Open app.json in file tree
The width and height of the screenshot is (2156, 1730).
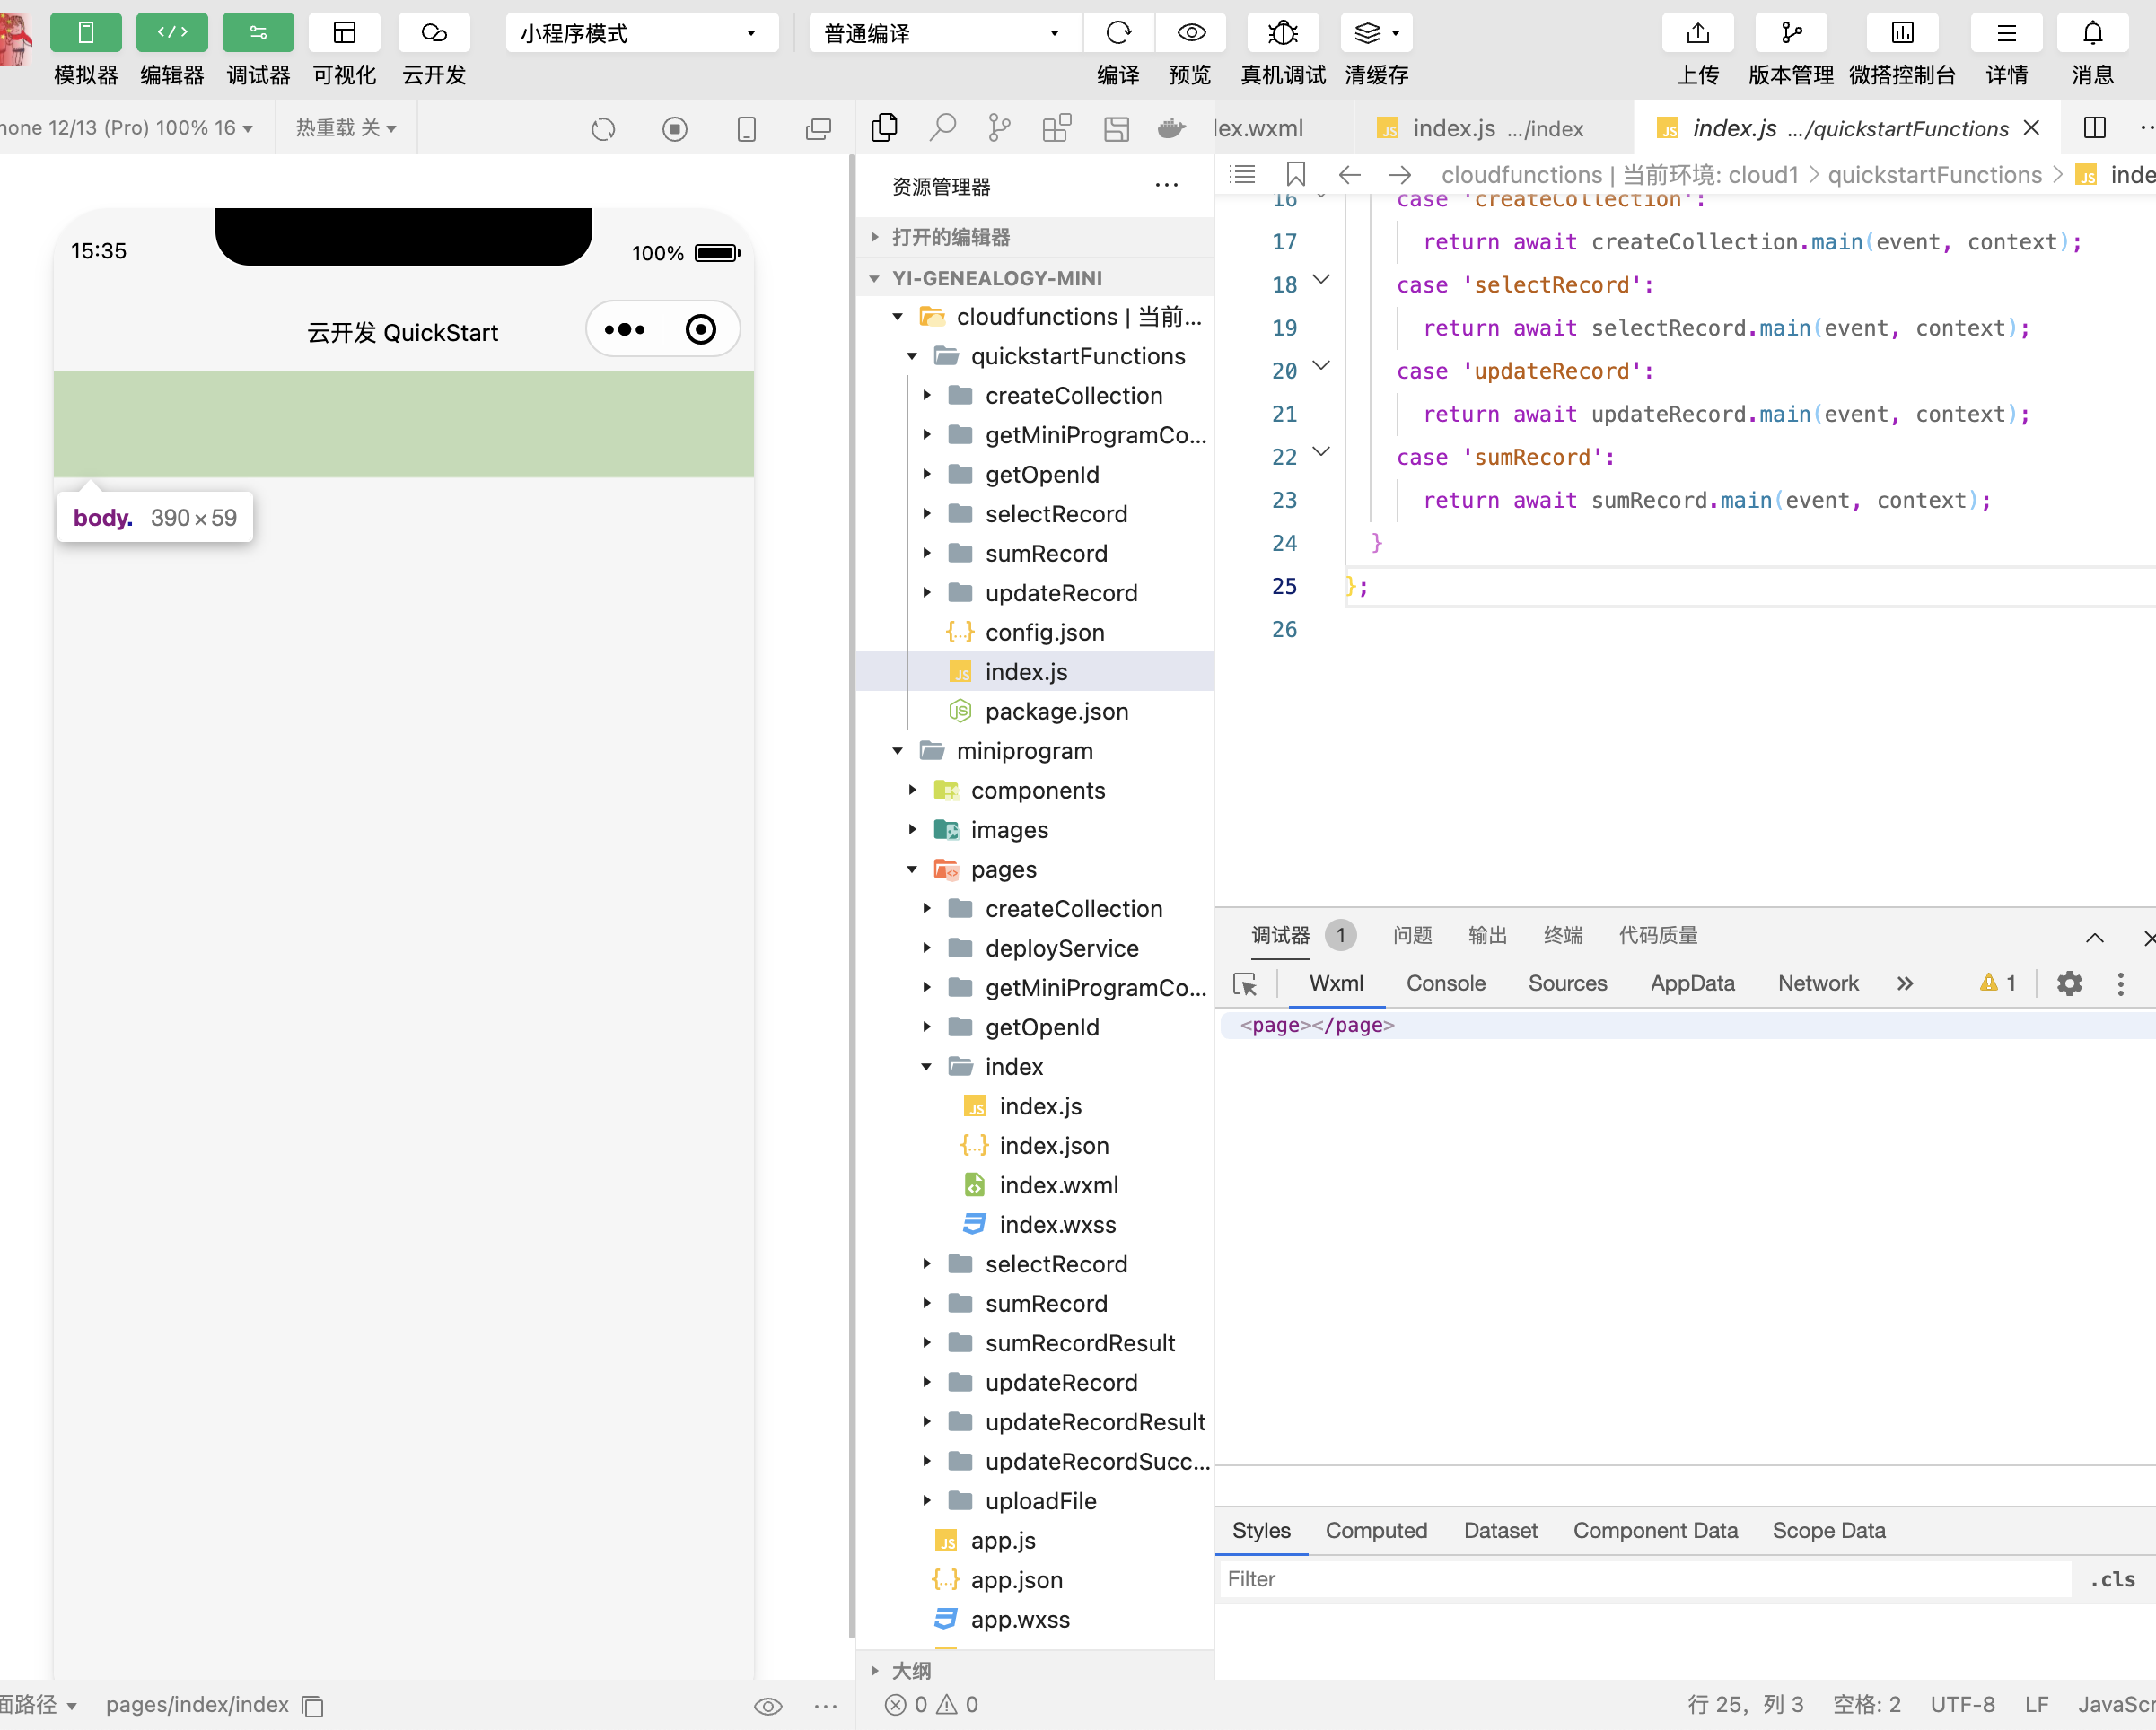click(1016, 1580)
